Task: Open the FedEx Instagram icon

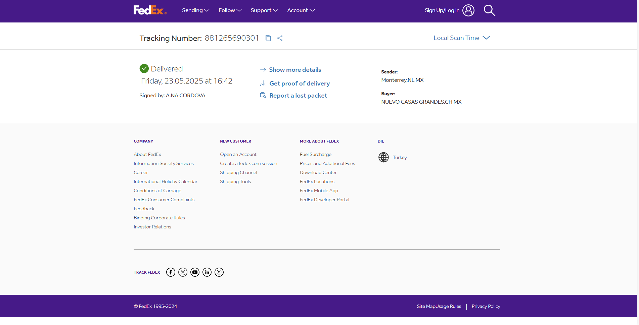Action: [219, 272]
